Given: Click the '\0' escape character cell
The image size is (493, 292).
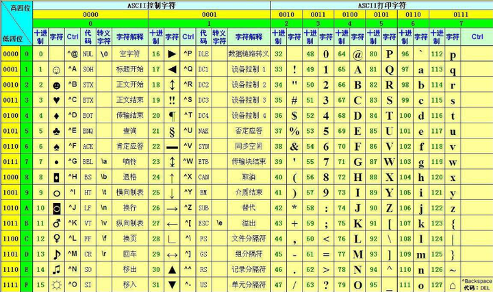Looking at the screenshot, I should point(104,53).
